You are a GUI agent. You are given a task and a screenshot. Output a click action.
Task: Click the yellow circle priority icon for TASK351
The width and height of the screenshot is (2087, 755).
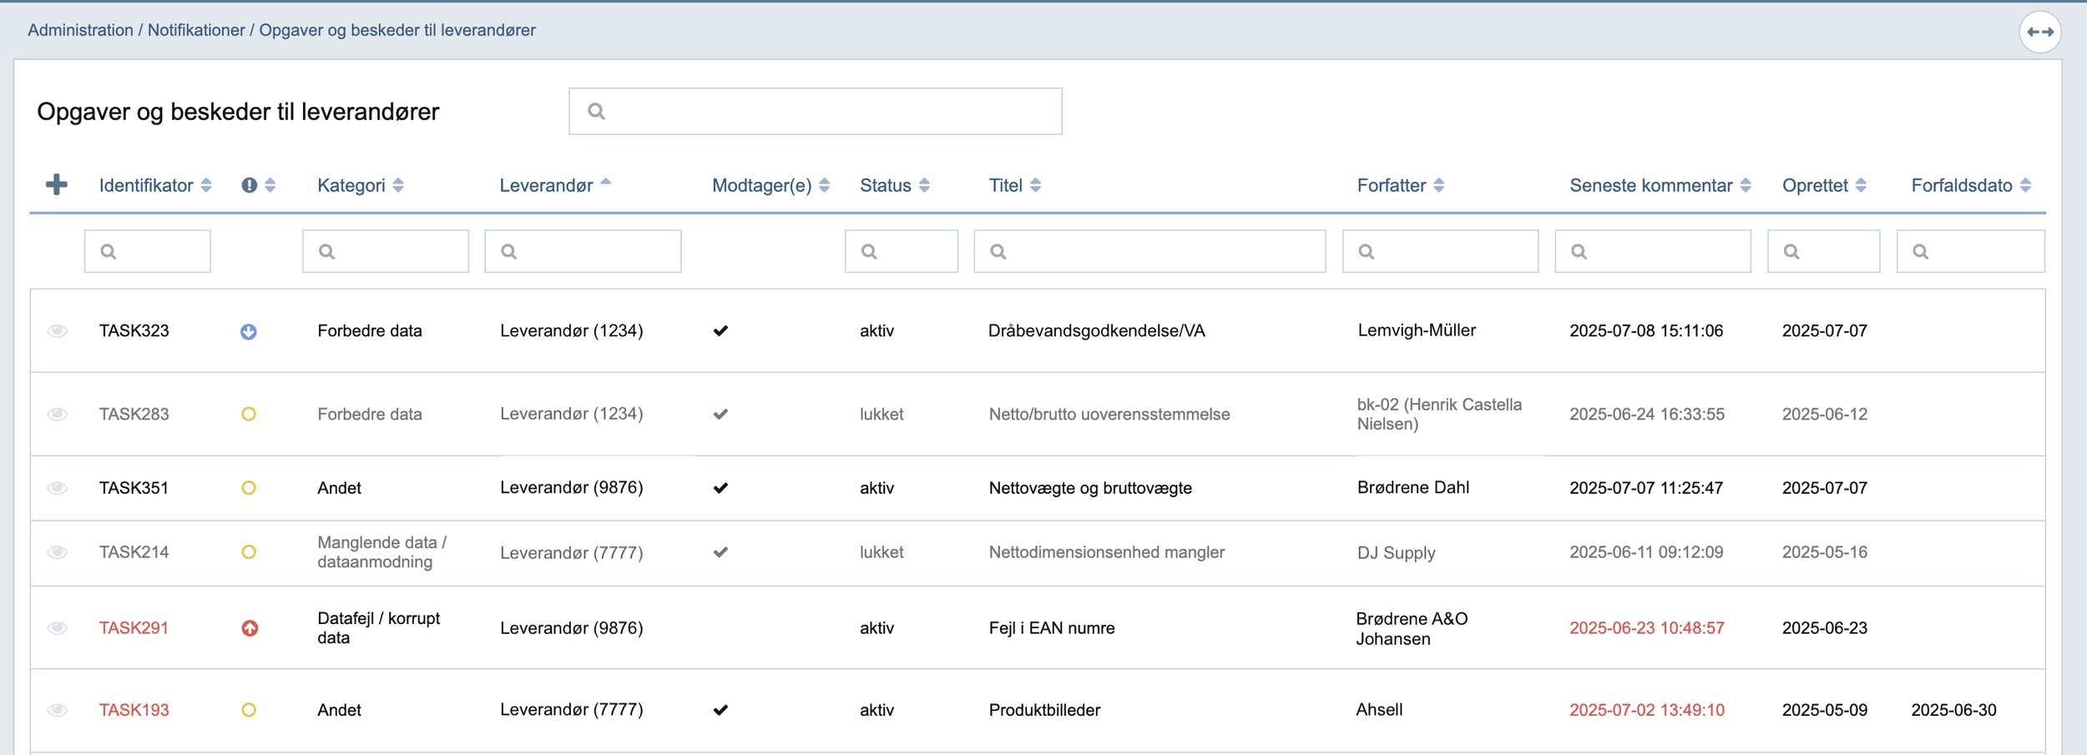[x=249, y=488]
